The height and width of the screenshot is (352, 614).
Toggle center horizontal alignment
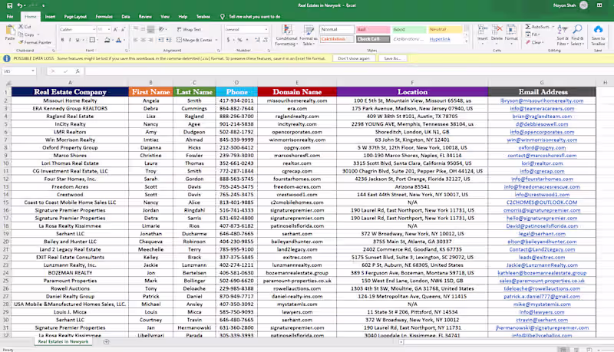coord(144,40)
